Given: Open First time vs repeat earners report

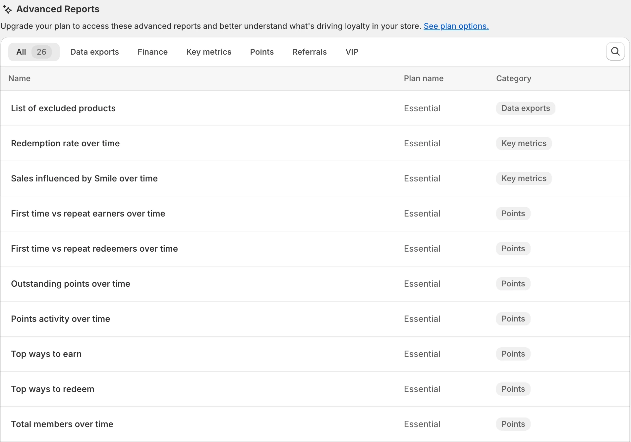Looking at the screenshot, I should 88,214.
